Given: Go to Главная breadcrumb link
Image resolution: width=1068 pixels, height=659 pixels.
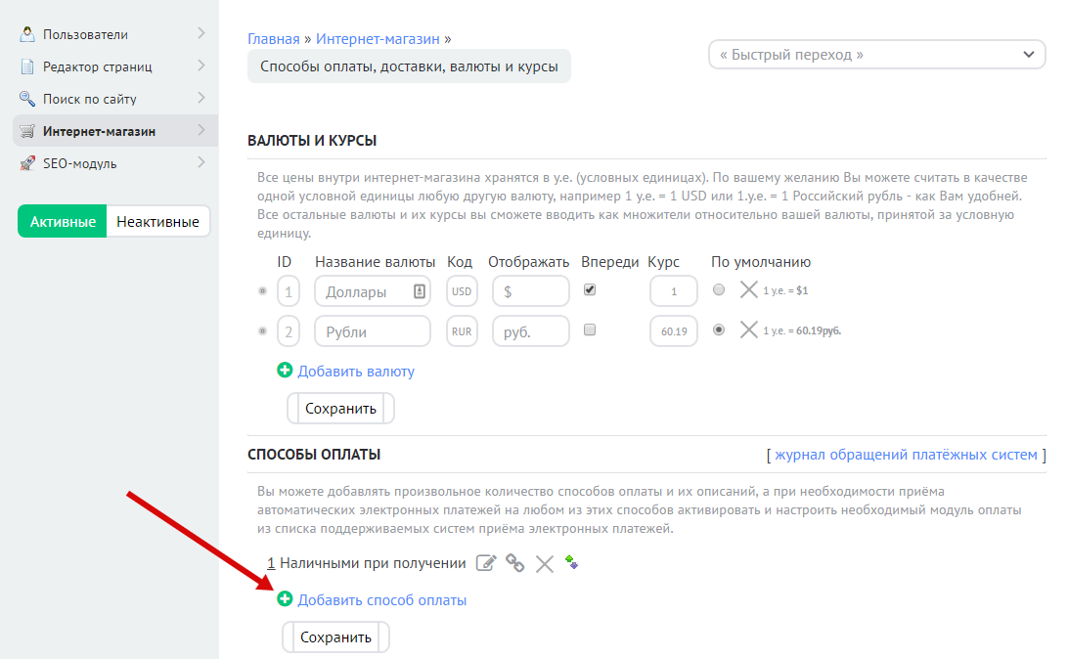Looking at the screenshot, I should click(x=274, y=39).
